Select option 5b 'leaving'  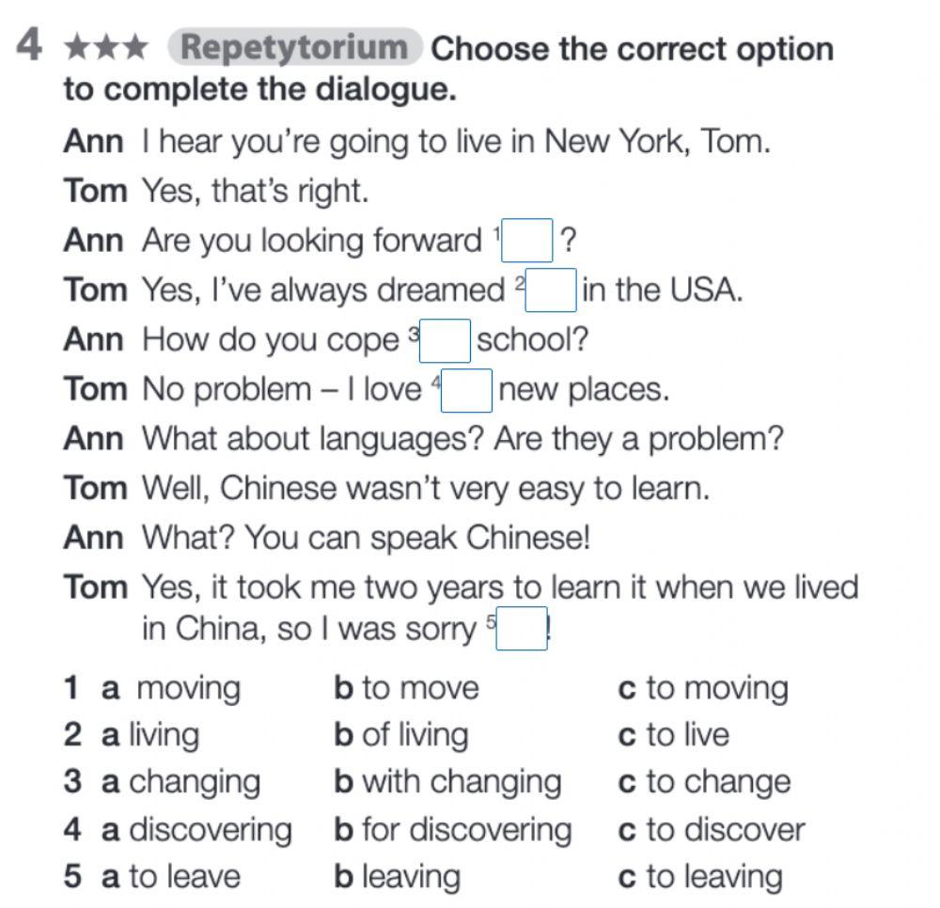(410, 877)
